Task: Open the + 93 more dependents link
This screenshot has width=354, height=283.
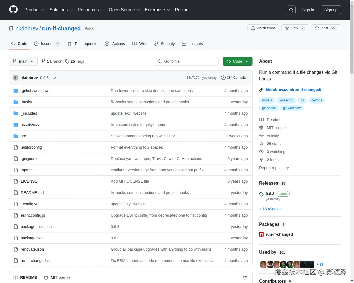Action: pos(320,264)
